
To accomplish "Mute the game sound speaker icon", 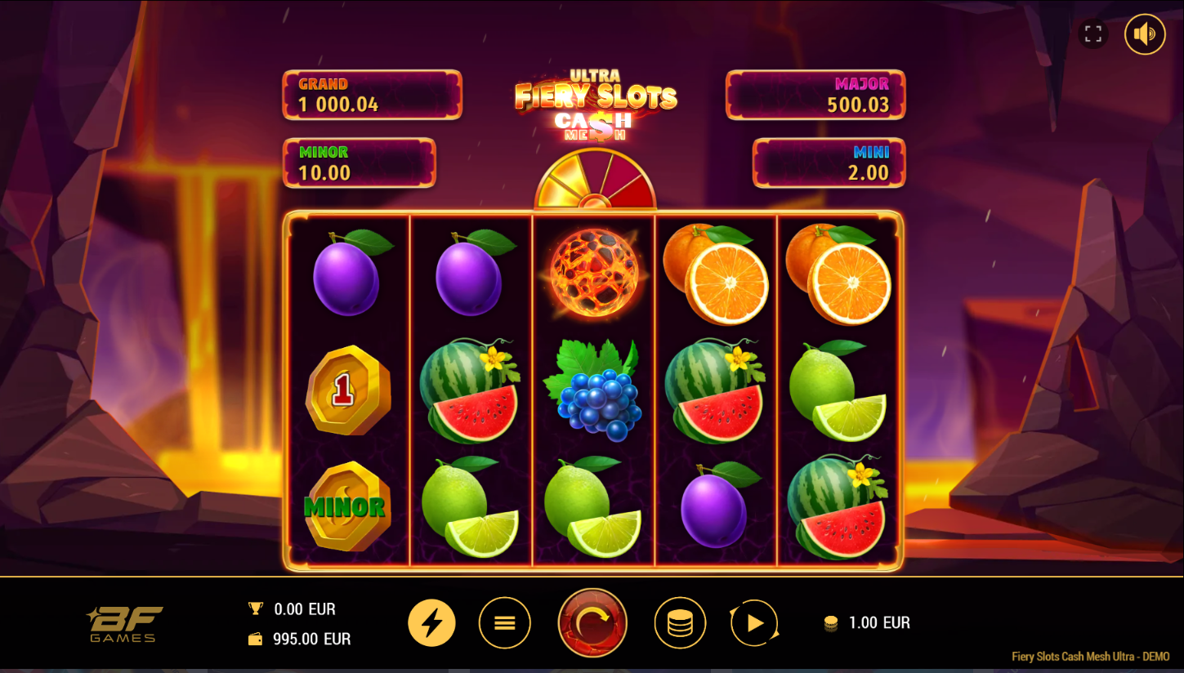I will pyautogui.click(x=1145, y=34).
